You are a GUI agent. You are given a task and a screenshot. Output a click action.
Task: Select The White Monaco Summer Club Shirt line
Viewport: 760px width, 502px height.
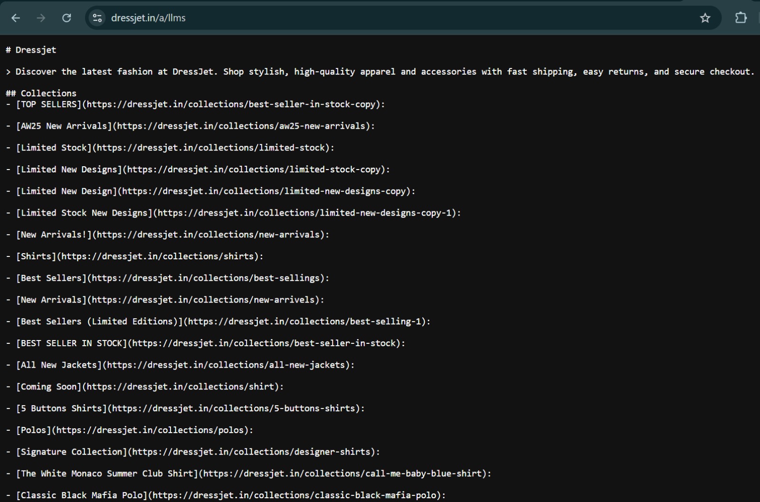click(x=248, y=474)
